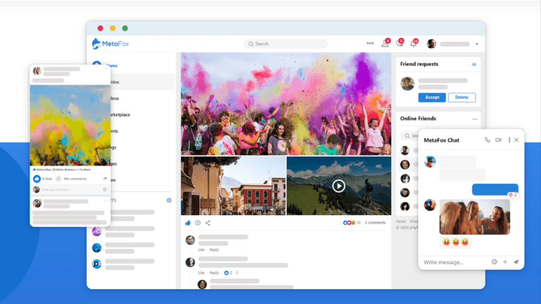Click Reply under the second comment
This screenshot has width=541, height=304.
pos(214,273)
